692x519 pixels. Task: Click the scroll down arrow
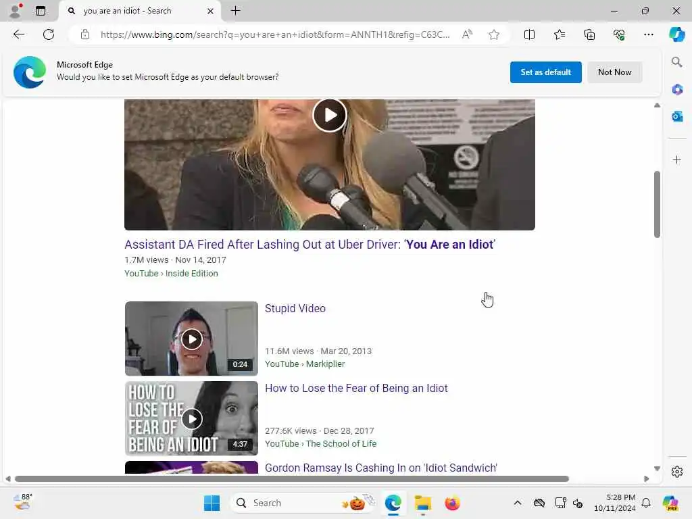pyautogui.click(x=657, y=468)
